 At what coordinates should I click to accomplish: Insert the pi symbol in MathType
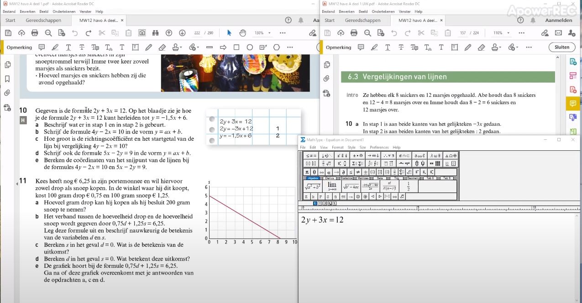(307, 172)
